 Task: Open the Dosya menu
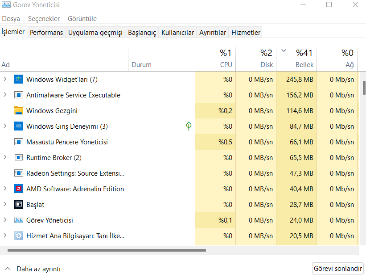tap(11, 19)
